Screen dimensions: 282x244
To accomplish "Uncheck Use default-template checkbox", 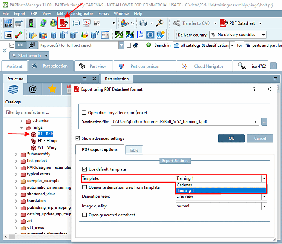I will 84,169.
